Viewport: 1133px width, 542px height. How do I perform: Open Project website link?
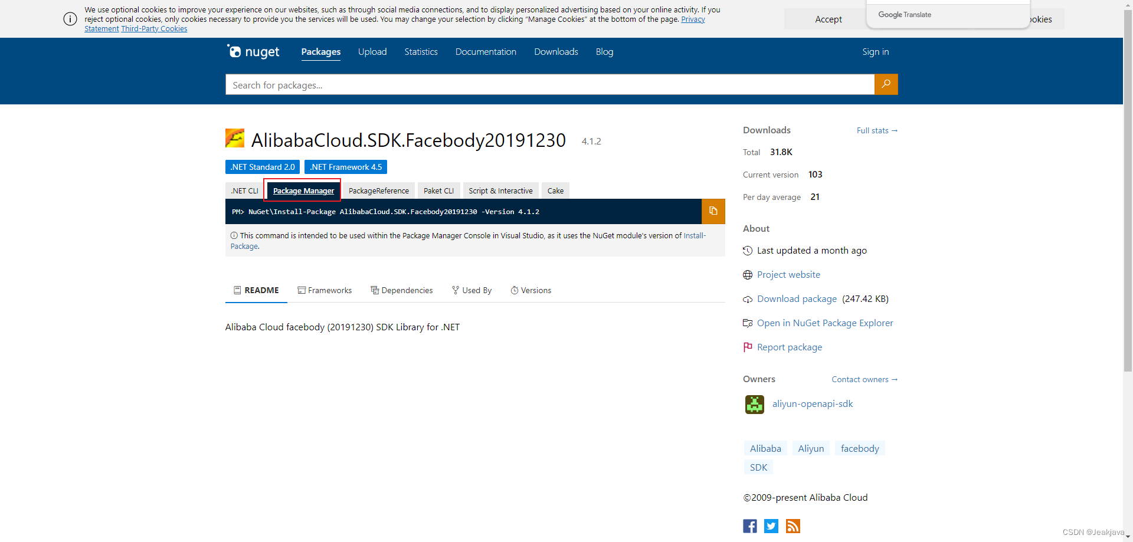click(788, 275)
